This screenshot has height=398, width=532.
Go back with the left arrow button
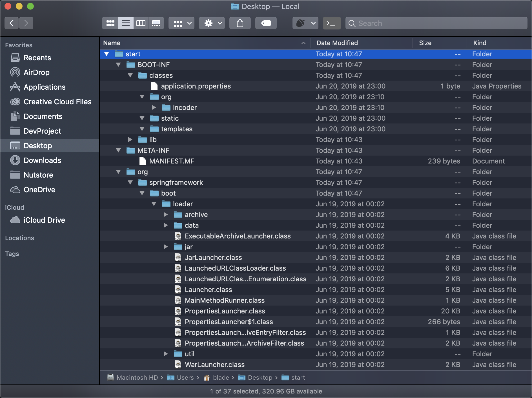(x=12, y=23)
